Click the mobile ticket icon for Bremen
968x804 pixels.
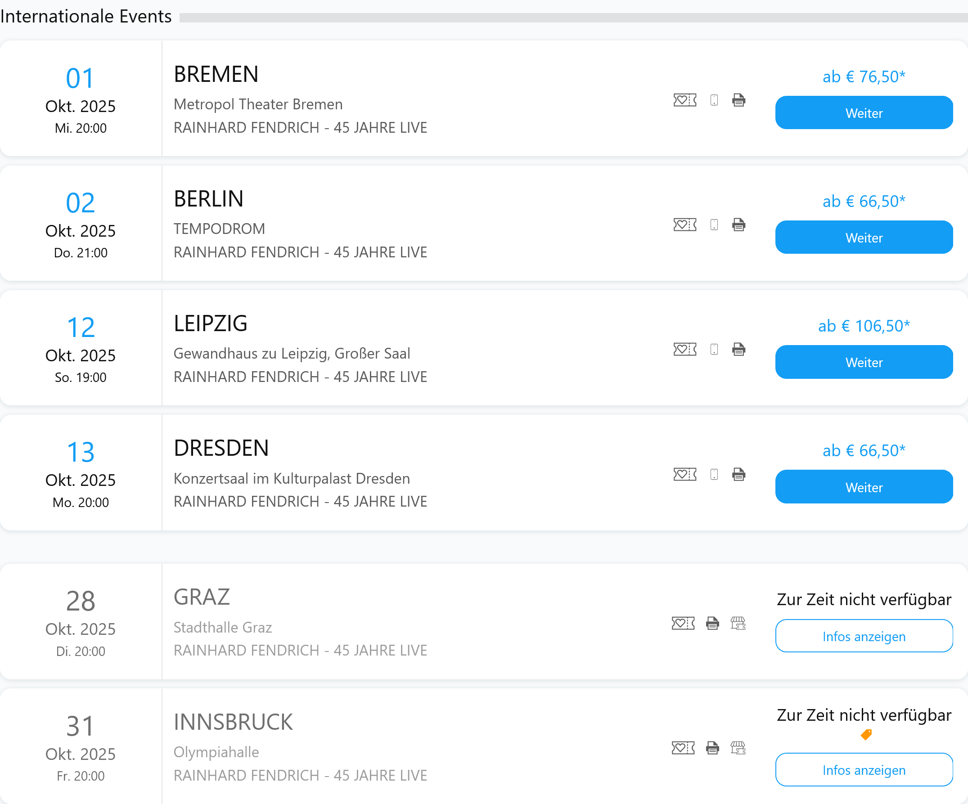click(x=714, y=100)
